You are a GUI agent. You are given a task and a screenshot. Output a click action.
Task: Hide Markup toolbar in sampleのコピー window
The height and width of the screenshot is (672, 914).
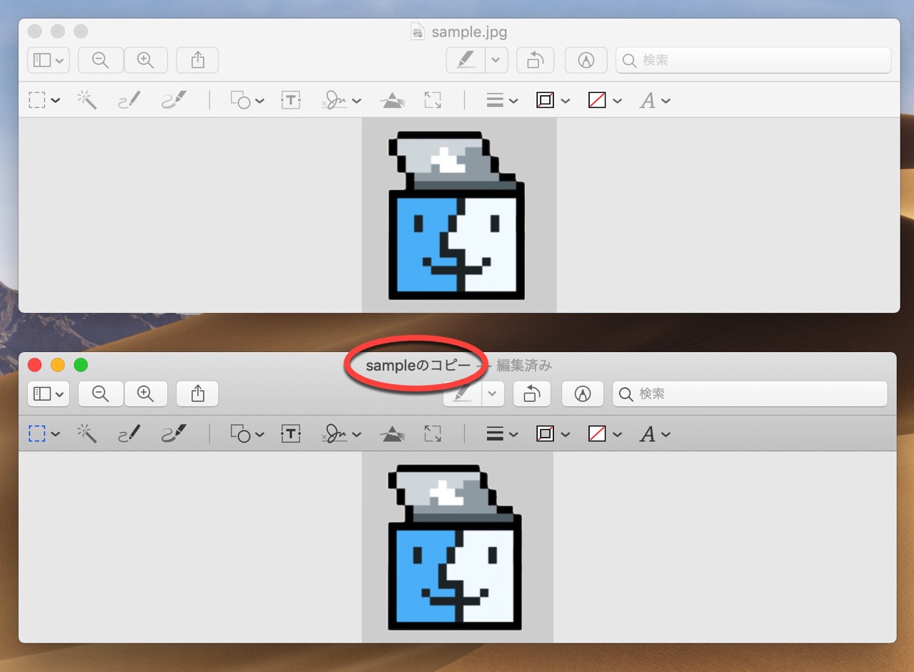click(583, 393)
